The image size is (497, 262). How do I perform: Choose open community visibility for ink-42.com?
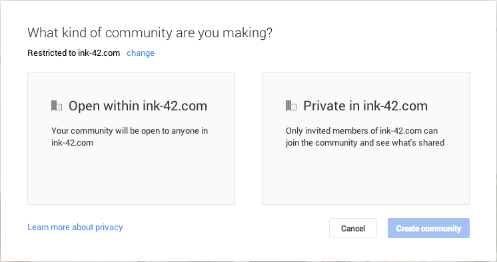pyautogui.click(x=131, y=138)
